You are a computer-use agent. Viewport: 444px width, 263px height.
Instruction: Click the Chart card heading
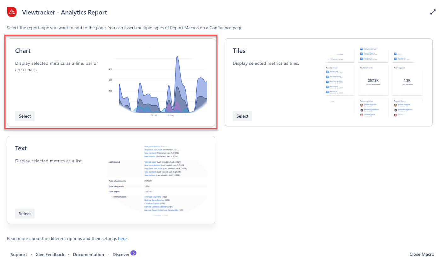(23, 51)
